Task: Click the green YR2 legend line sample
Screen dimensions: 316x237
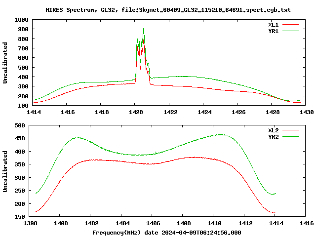Action: click(x=290, y=137)
